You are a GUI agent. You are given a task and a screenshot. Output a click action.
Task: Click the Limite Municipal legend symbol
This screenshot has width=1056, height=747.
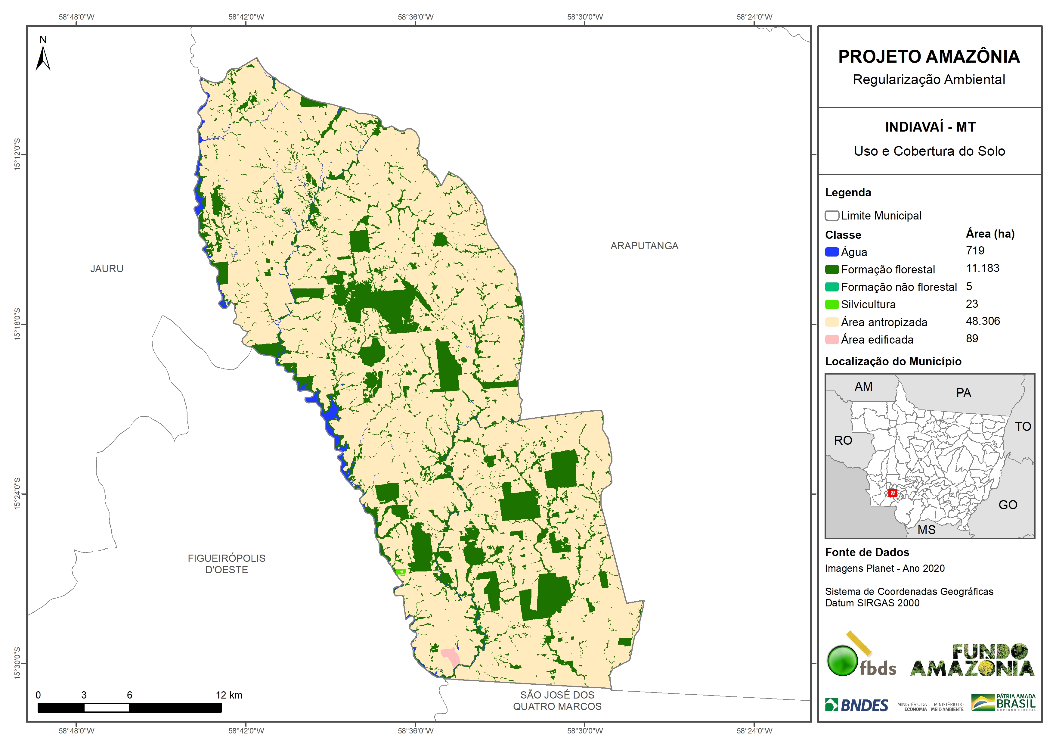[831, 215]
